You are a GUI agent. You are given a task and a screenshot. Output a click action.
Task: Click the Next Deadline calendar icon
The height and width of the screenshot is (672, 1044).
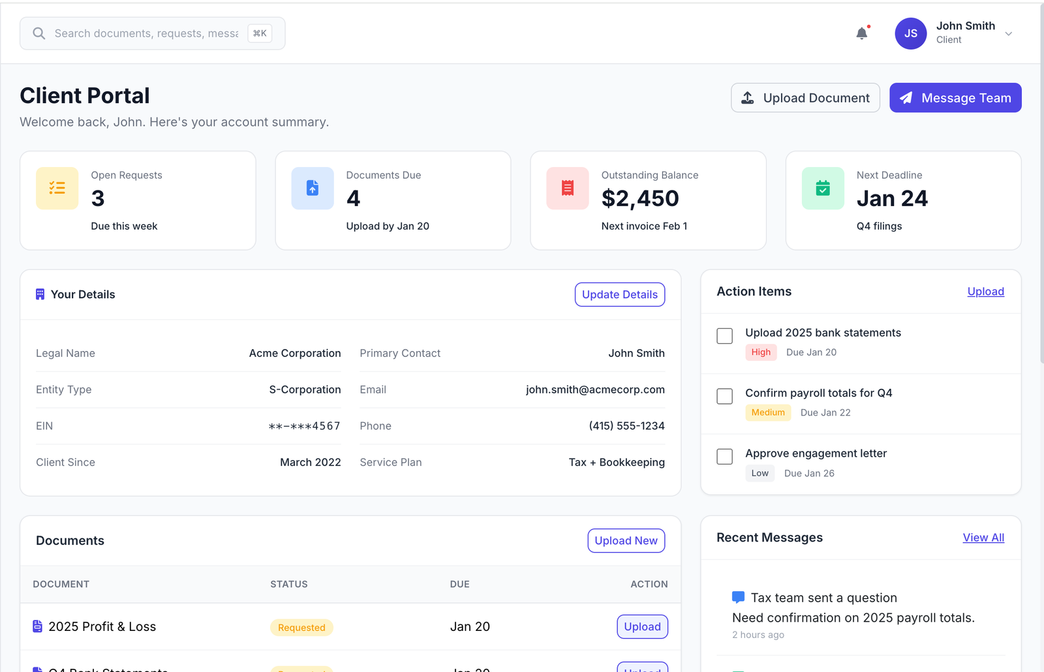pyautogui.click(x=822, y=188)
